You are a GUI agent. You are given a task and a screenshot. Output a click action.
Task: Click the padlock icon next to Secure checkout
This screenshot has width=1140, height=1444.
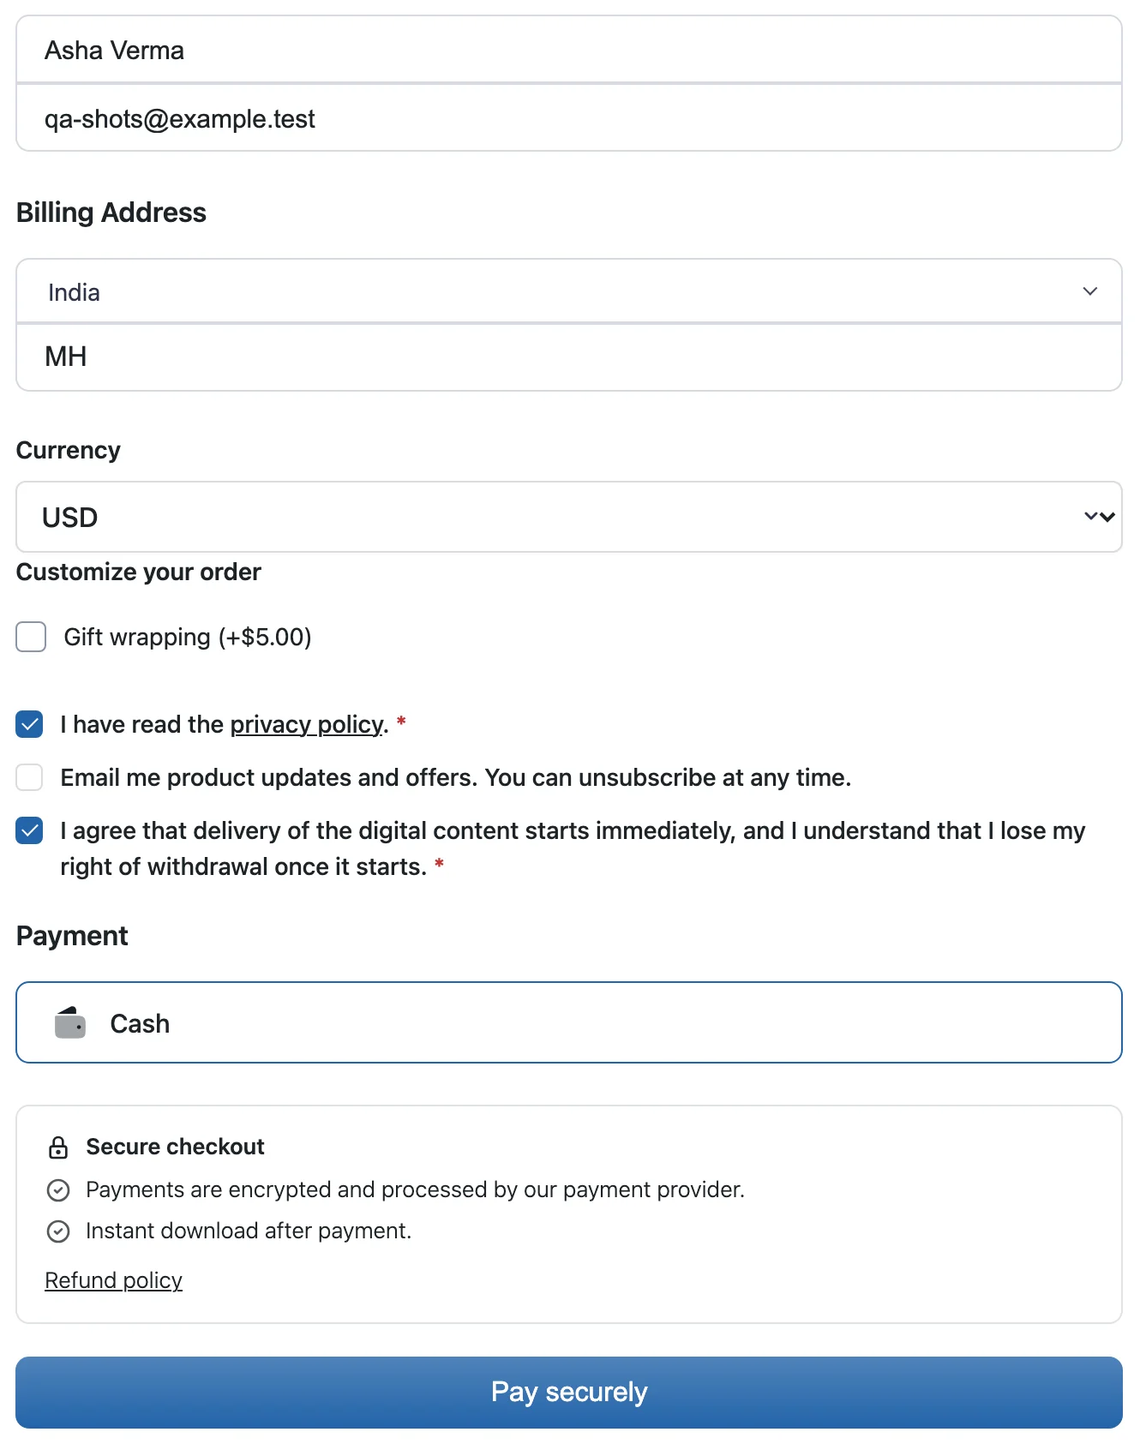(58, 1147)
